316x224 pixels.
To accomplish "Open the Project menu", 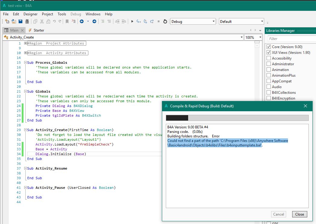I will tap(47, 14).
